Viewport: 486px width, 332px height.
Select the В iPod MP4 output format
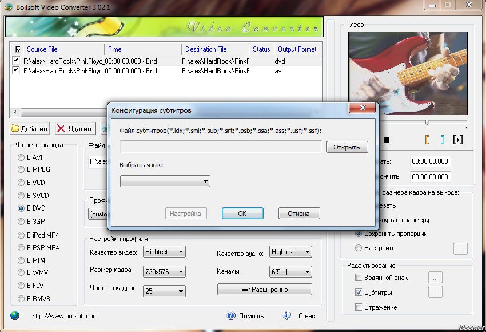point(21,235)
